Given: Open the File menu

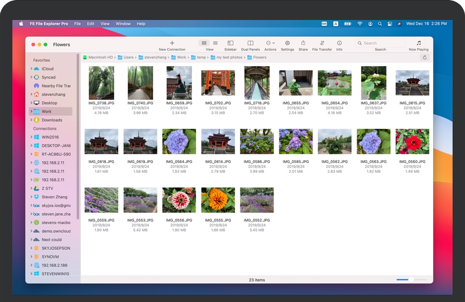Looking at the screenshot, I should coord(77,24).
